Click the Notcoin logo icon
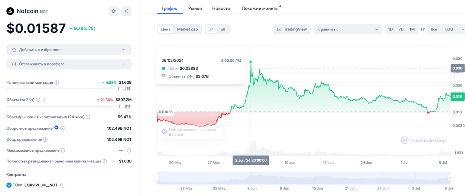This screenshot has width=465, height=196. coord(10,11)
